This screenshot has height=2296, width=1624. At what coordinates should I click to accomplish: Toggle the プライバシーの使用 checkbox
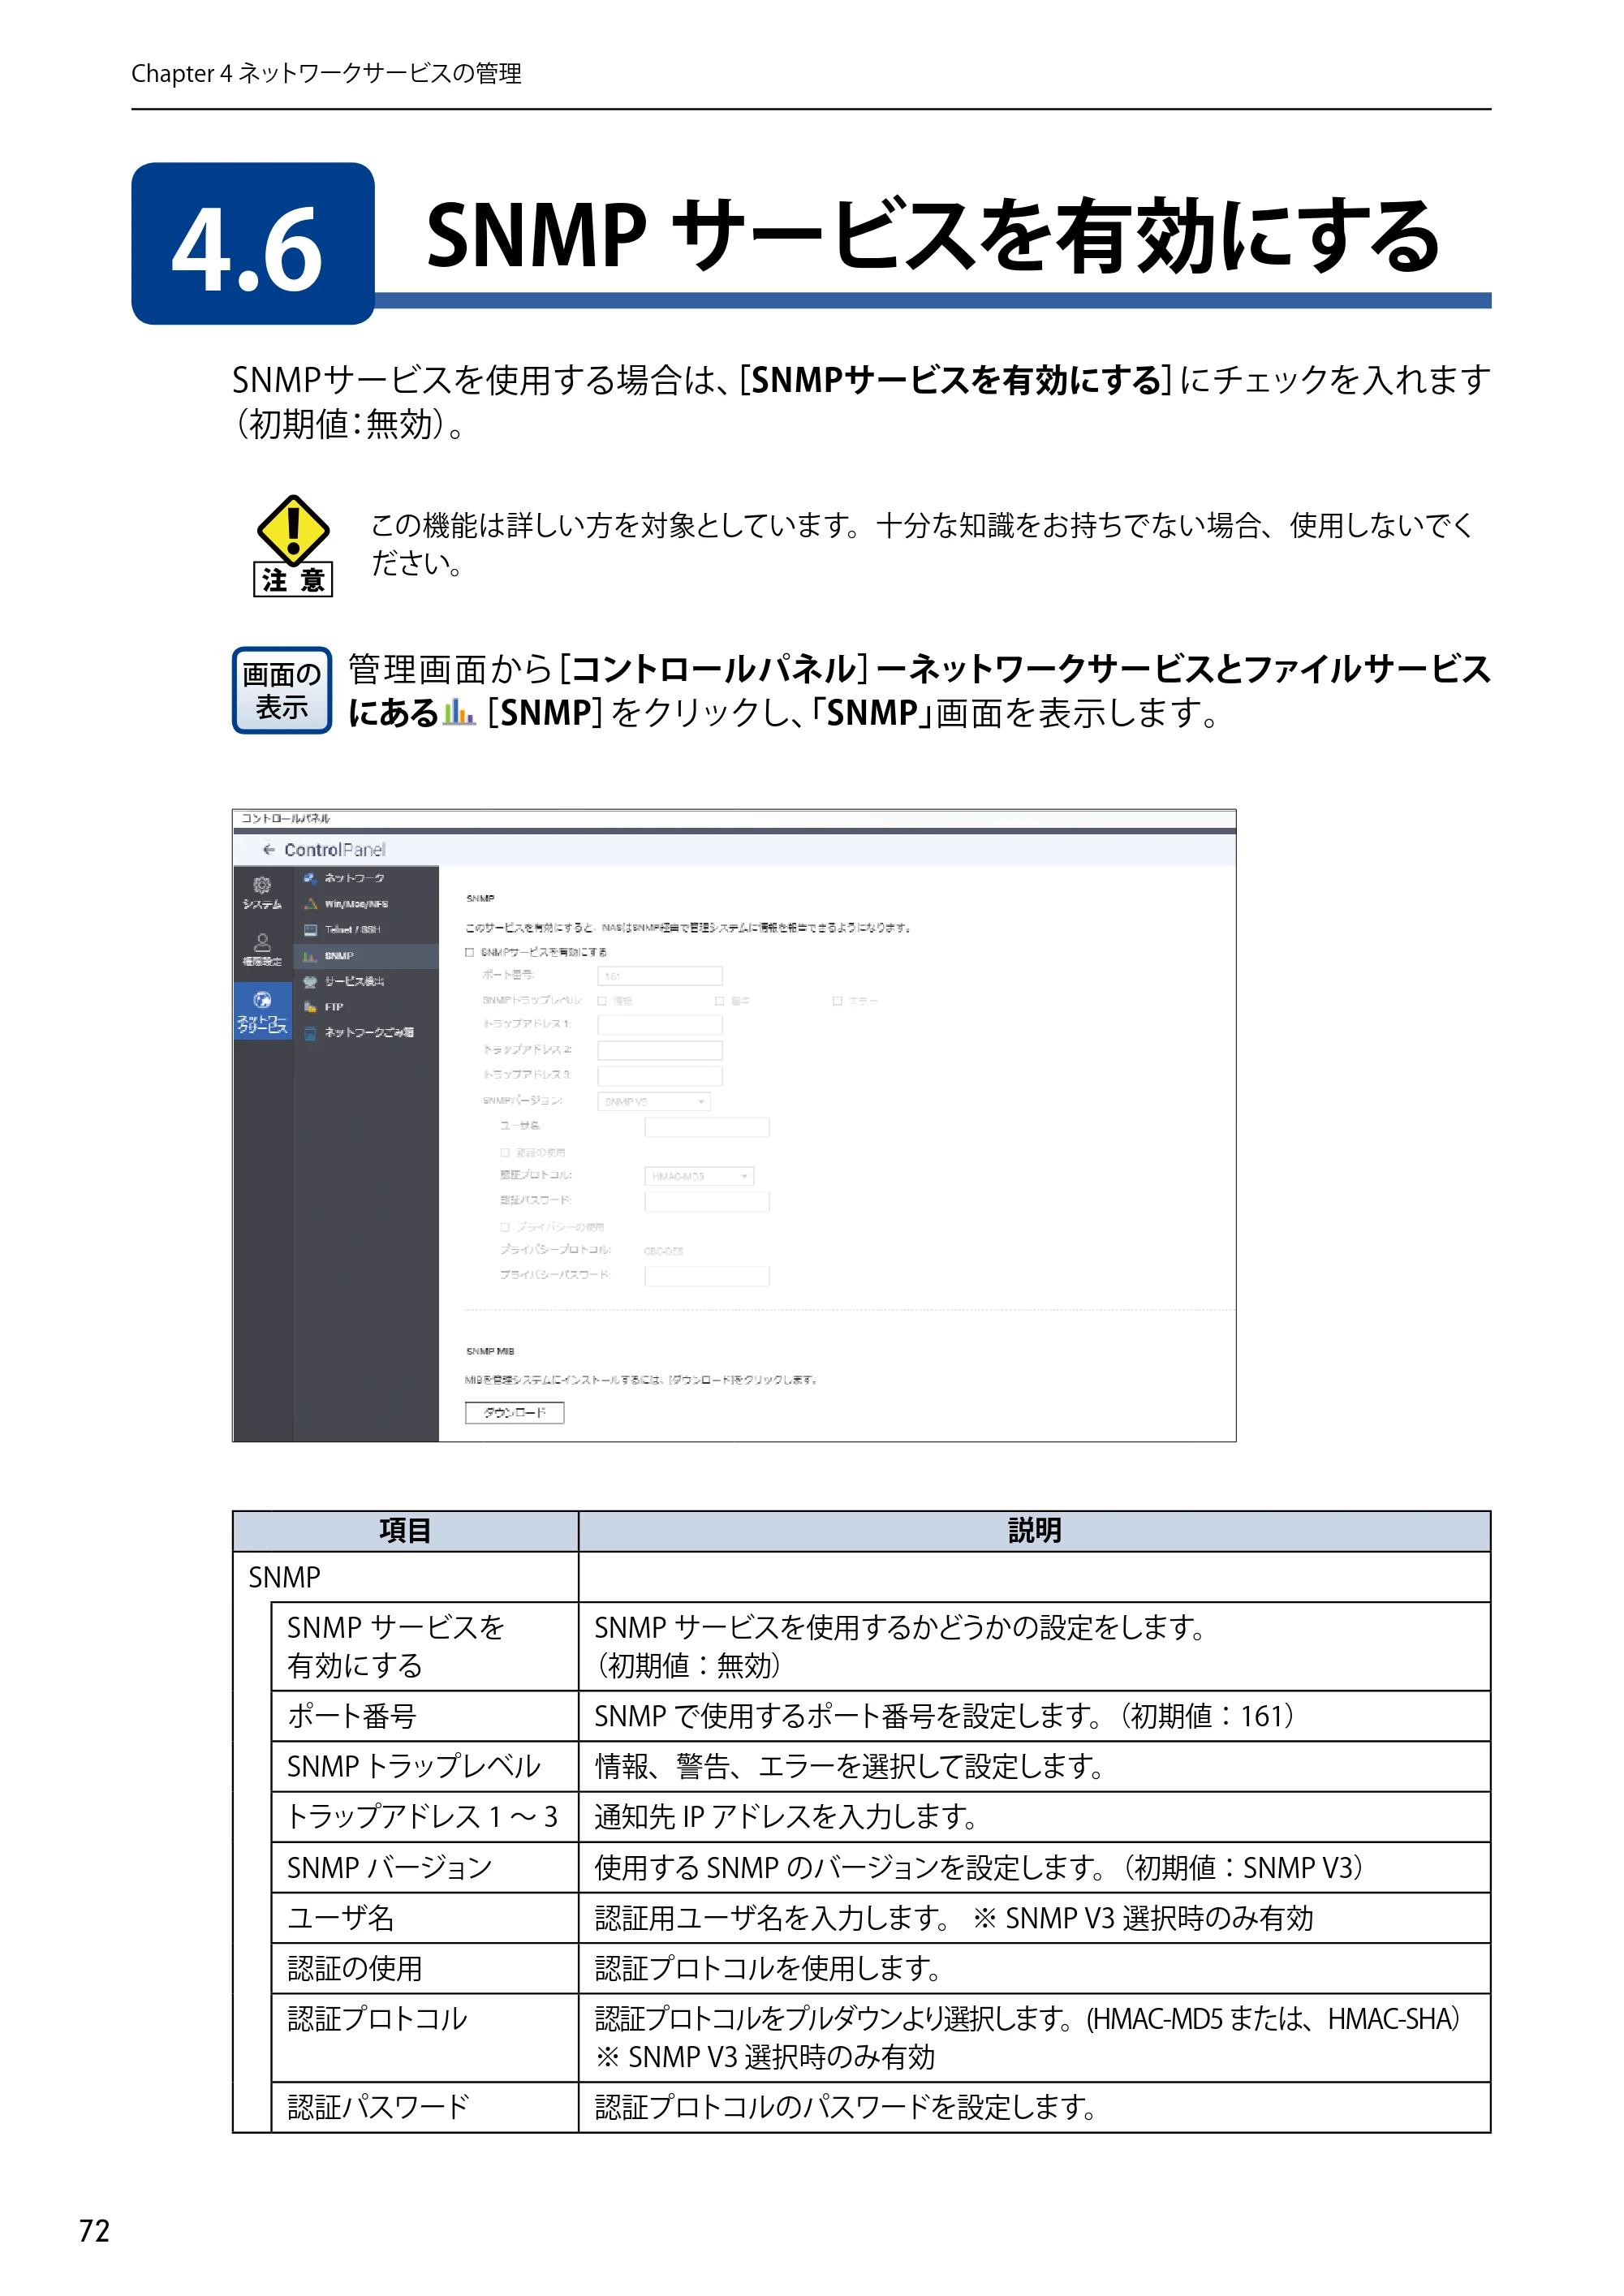click(505, 1226)
